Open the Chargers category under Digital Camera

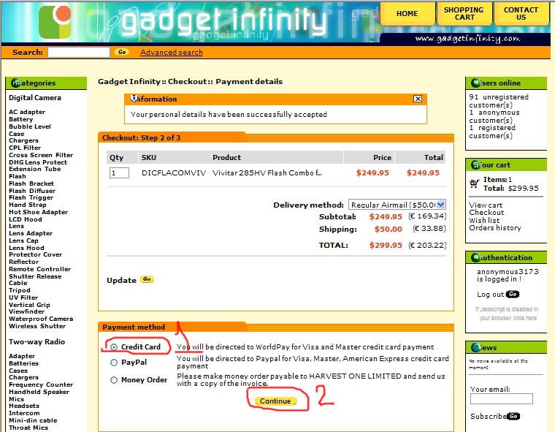point(23,140)
